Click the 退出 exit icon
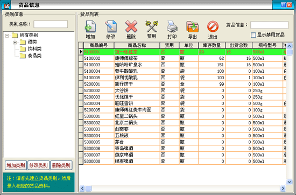The image size is (296, 195). coord(213,26)
